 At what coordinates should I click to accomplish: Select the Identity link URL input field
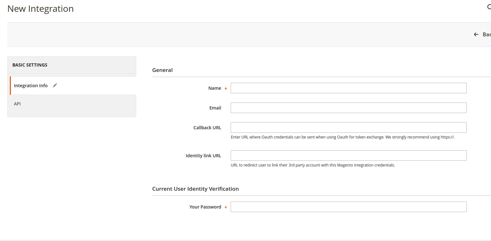coord(348,155)
